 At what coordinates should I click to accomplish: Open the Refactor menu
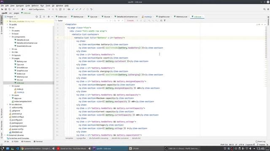point(35,5)
